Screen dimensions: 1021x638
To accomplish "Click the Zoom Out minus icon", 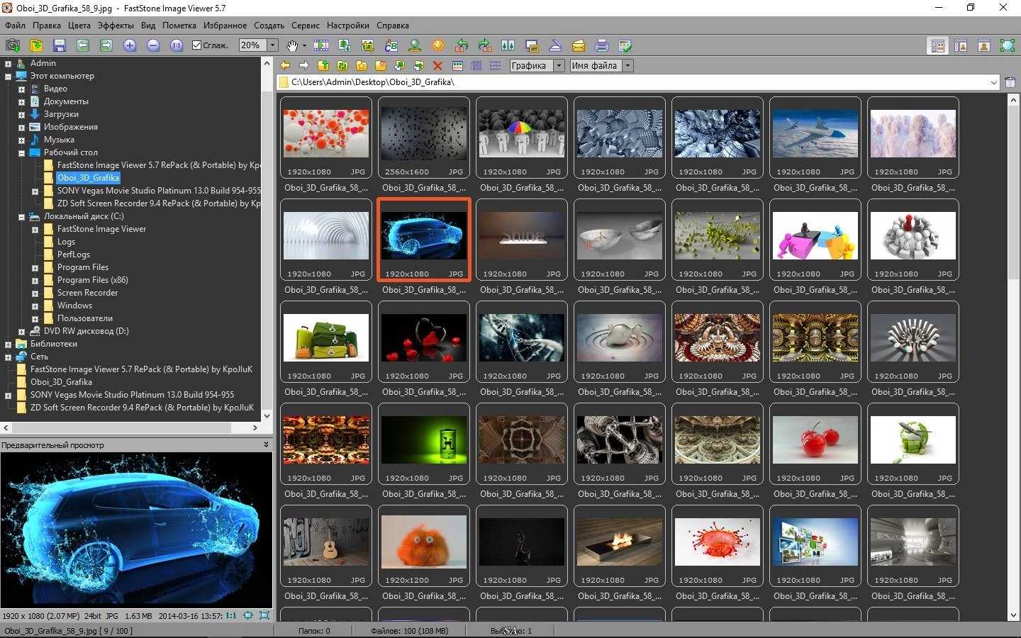I will pyautogui.click(x=153, y=45).
